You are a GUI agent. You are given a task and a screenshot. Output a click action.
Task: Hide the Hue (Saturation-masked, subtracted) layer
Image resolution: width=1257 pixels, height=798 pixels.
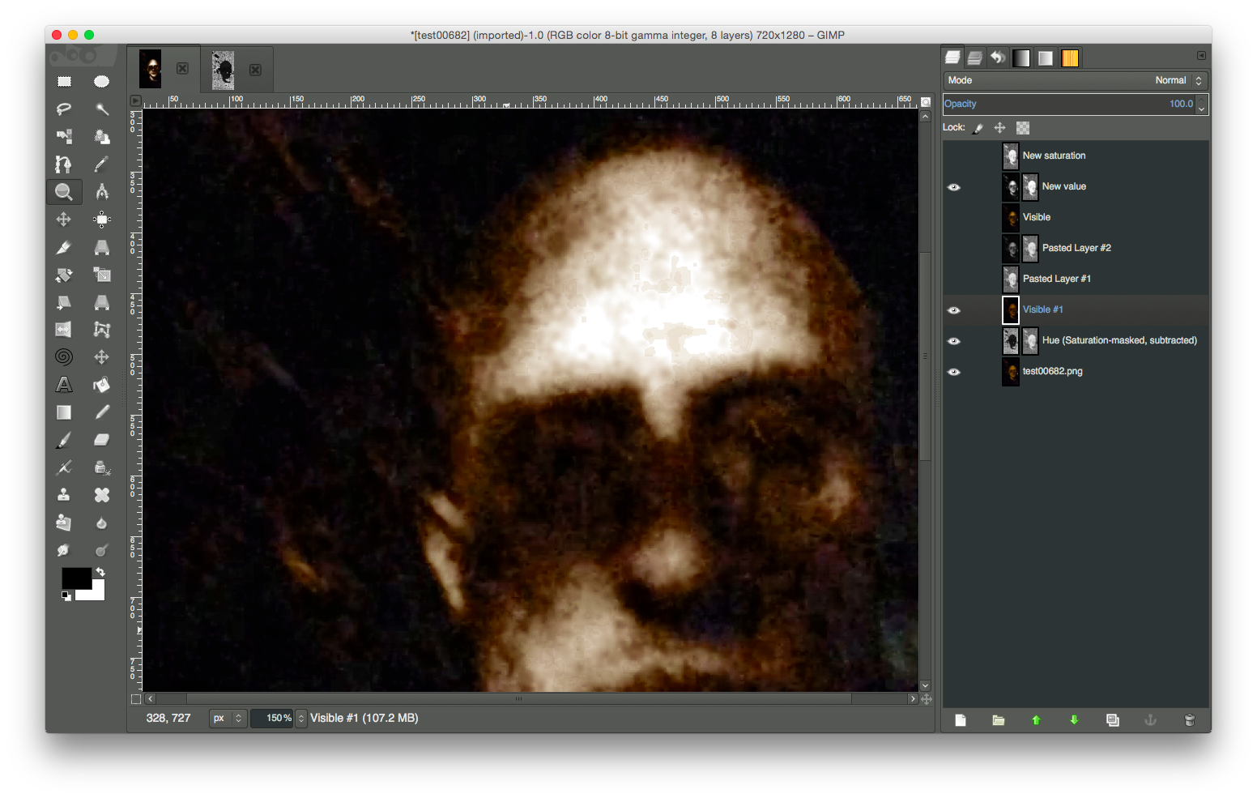[954, 341]
